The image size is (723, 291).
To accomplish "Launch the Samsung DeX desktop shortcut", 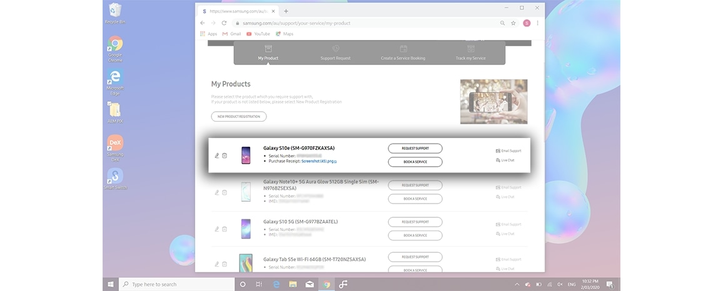I will pos(115,148).
